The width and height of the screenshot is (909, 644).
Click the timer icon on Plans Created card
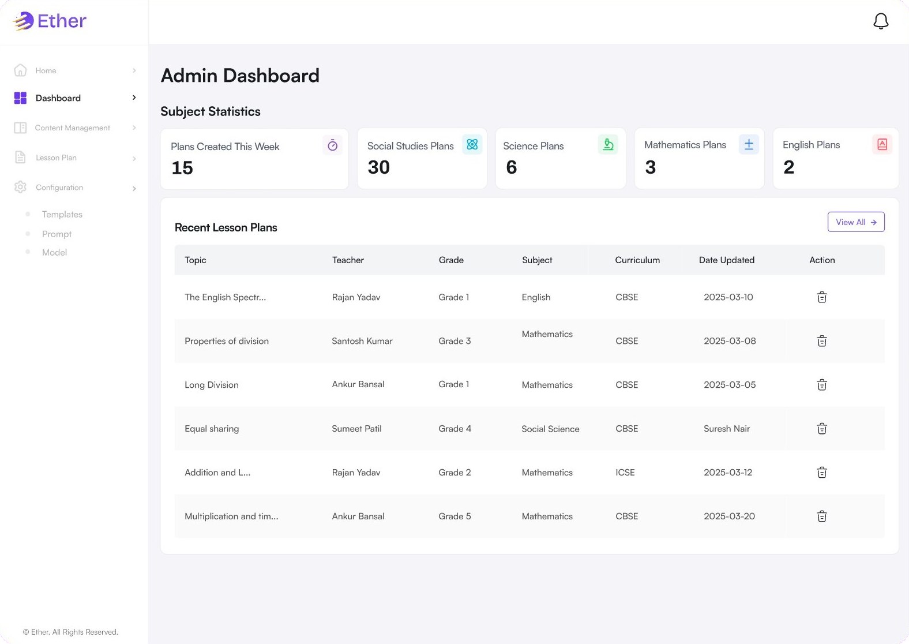[x=333, y=145]
